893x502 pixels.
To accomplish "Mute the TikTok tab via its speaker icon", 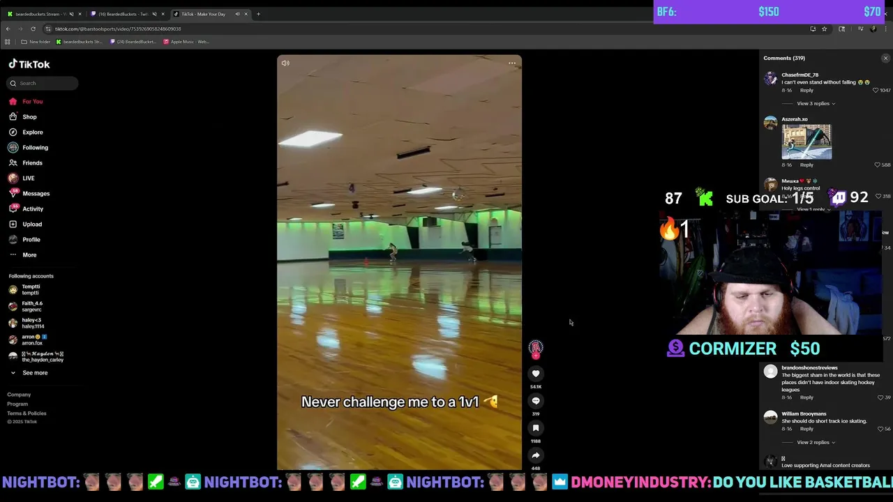I will [x=237, y=14].
